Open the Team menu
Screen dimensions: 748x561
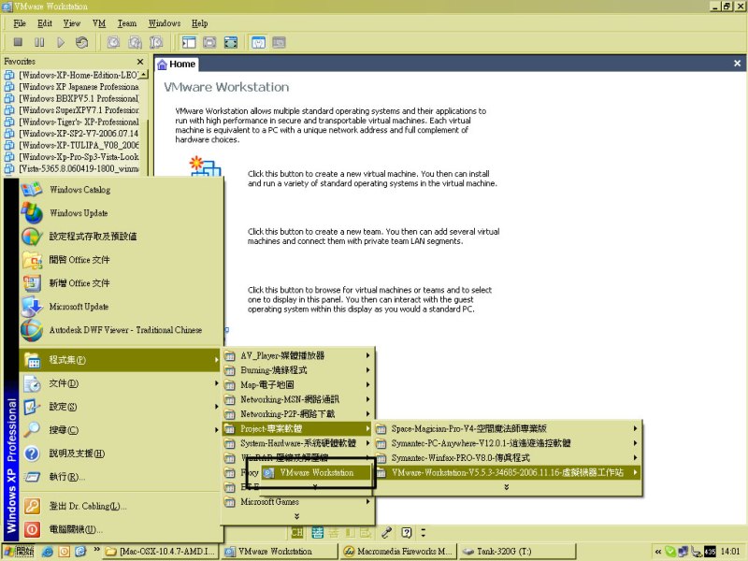pos(127,23)
